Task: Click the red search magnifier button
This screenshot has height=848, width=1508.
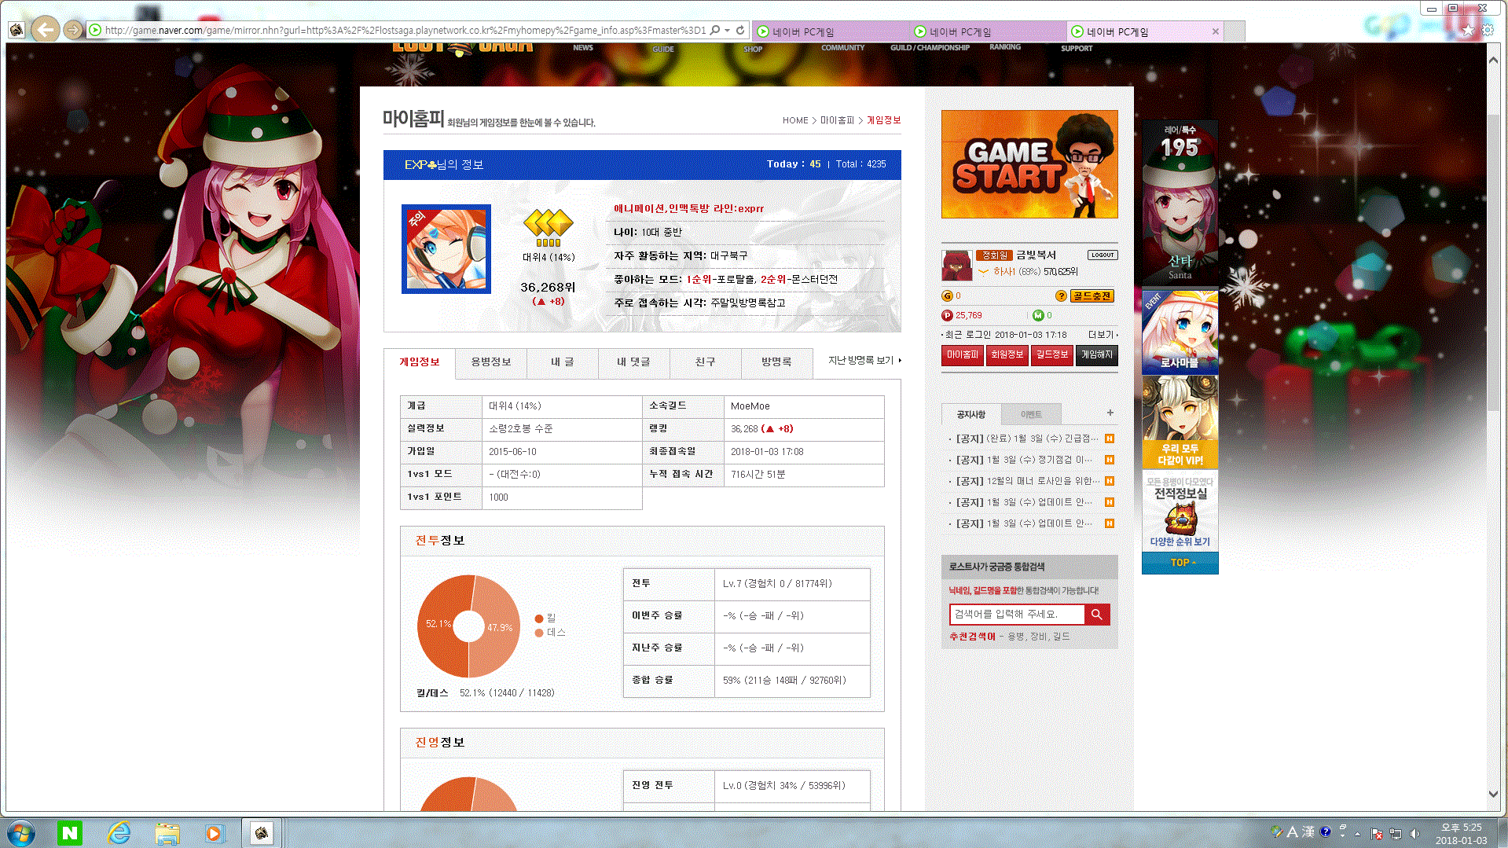Action: tap(1096, 615)
